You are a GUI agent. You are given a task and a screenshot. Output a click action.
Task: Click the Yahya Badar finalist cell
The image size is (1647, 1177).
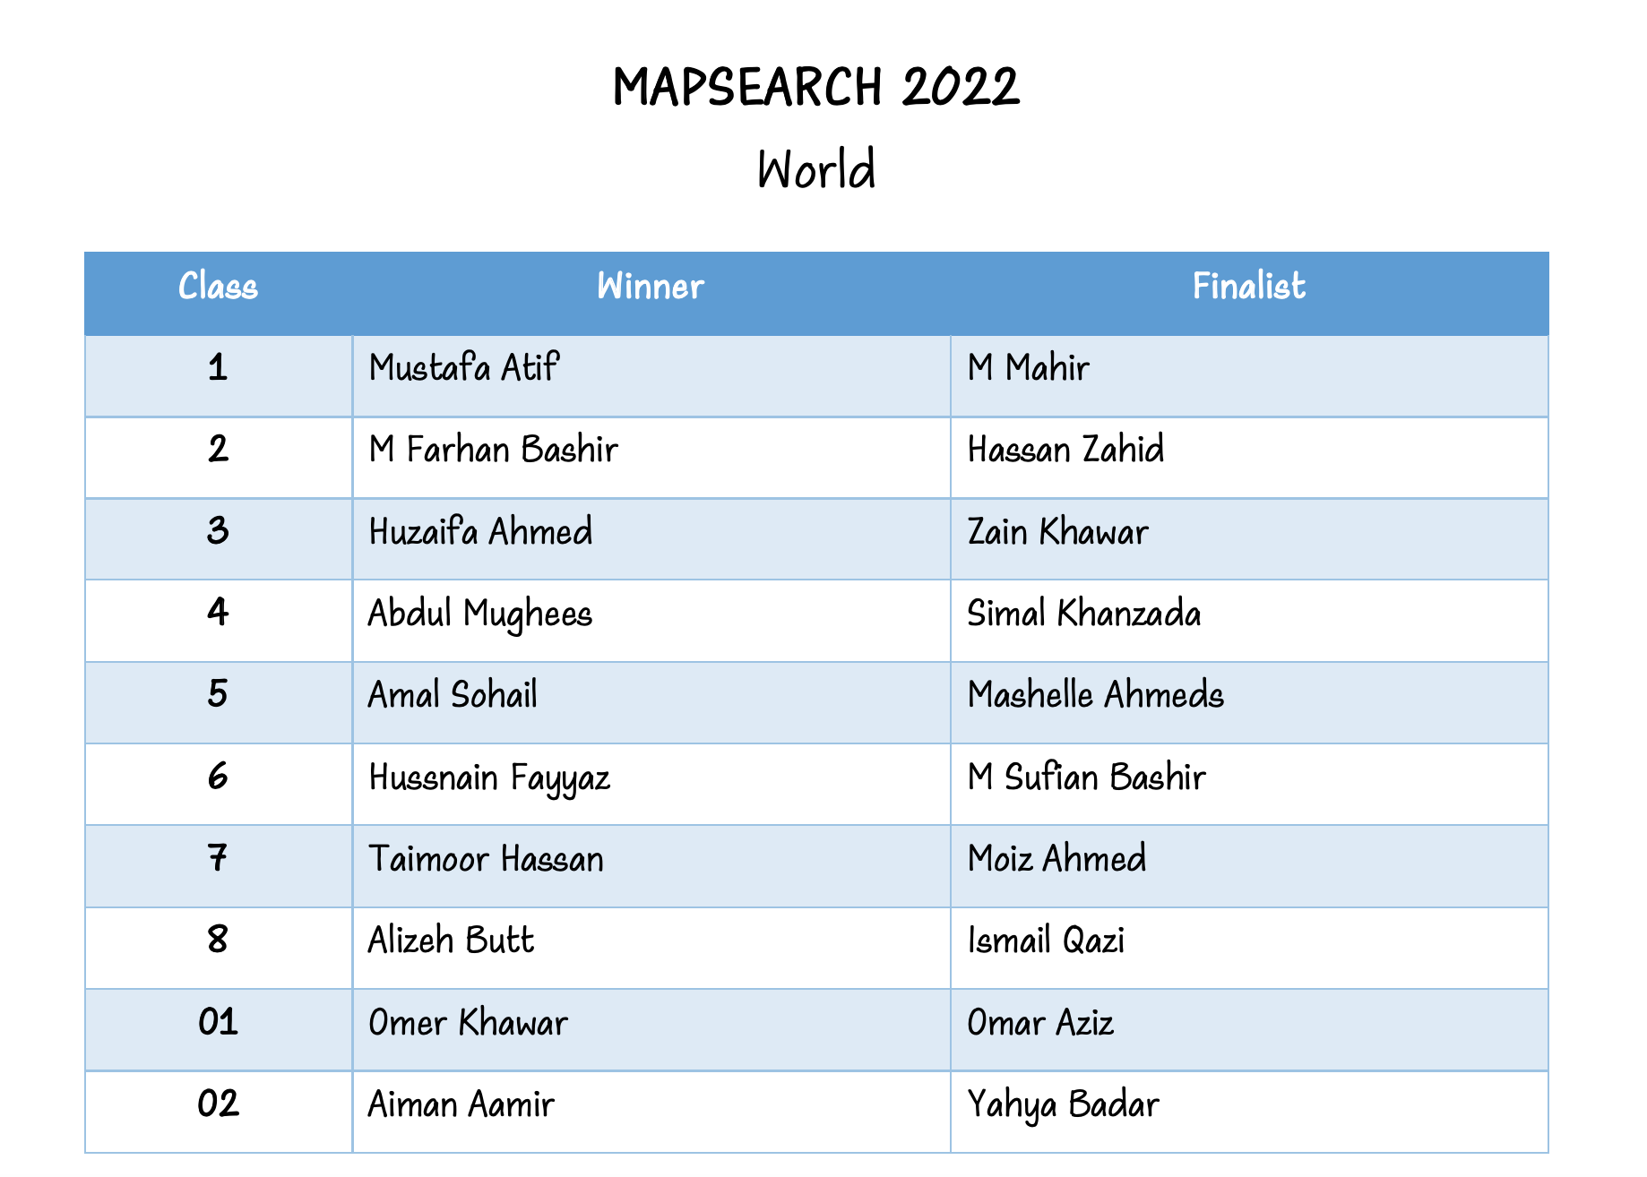point(1063,1104)
